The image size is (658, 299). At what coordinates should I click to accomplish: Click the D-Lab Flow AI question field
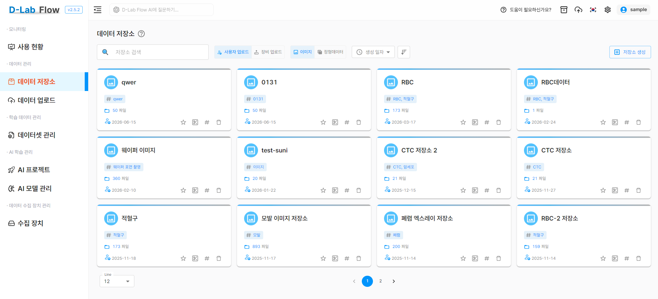pyautogui.click(x=161, y=10)
